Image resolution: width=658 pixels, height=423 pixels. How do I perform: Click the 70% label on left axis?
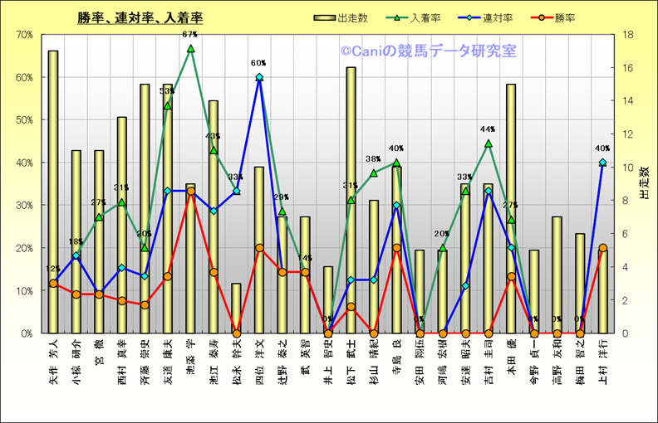click(23, 35)
